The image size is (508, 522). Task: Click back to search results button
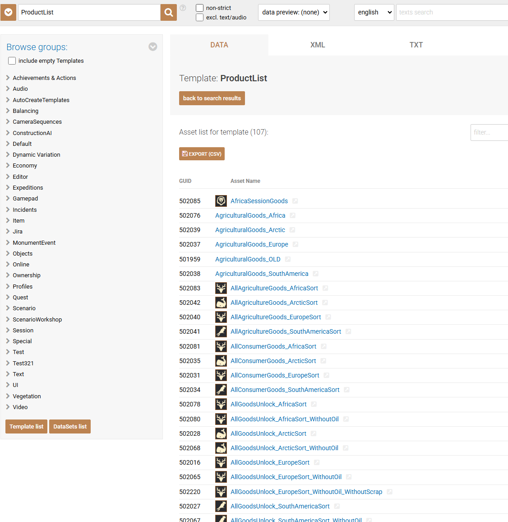(x=212, y=98)
